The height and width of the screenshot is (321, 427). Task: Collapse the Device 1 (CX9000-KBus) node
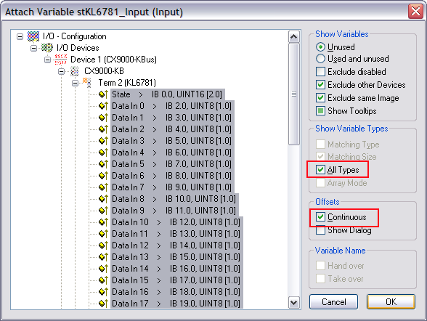pyautogui.click(x=48, y=60)
